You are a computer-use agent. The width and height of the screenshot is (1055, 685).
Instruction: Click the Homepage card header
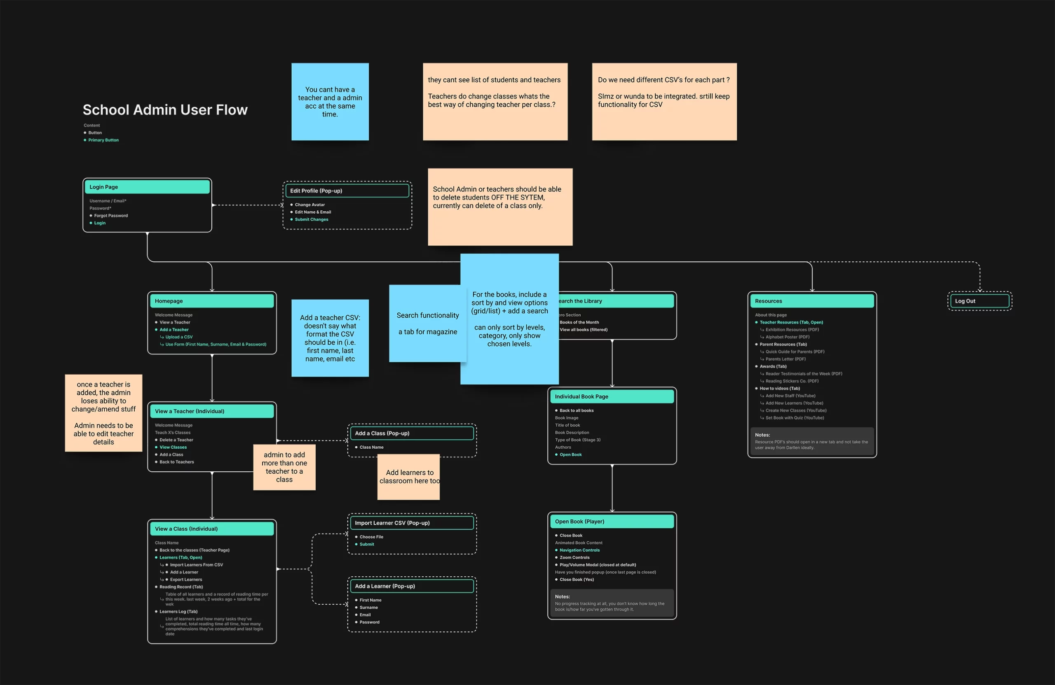click(x=211, y=301)
